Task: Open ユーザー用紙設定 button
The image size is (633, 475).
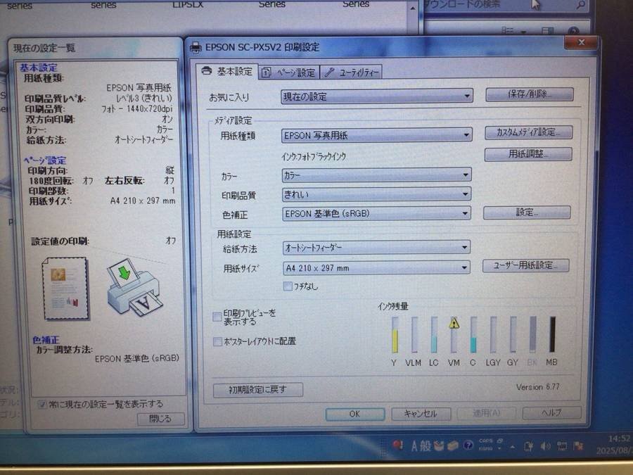Action: (525, 265)
